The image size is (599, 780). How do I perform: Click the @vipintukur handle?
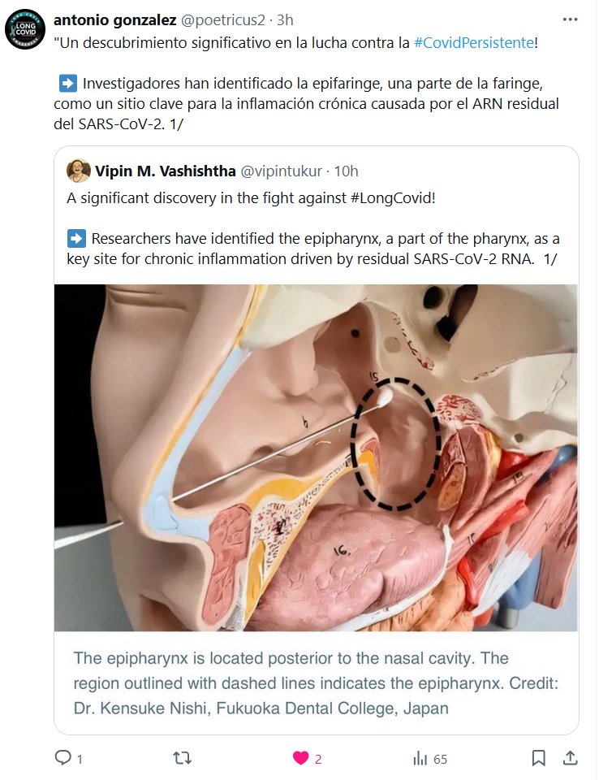click(282, 171)
